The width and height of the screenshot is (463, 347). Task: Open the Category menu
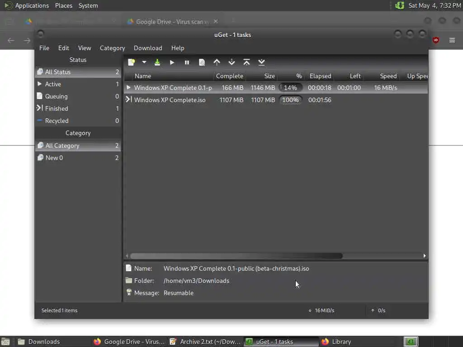112,48
